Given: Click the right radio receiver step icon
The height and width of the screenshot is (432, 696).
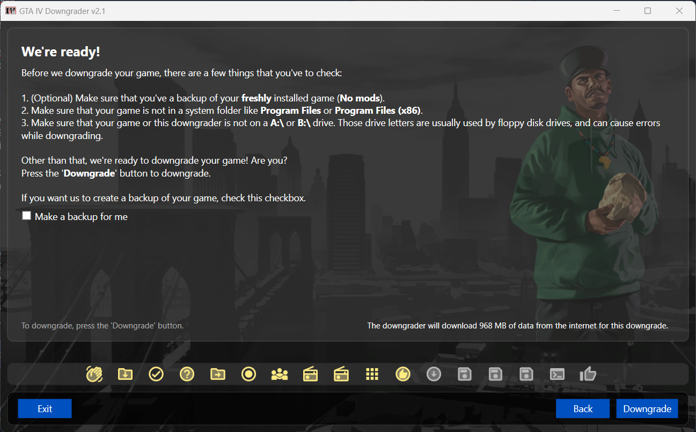Looking at the screenshot, I should [341, 374].
